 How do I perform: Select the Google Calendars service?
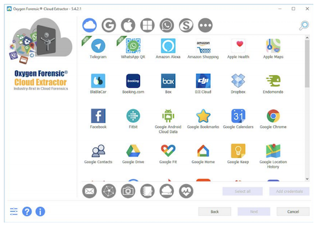238,119
